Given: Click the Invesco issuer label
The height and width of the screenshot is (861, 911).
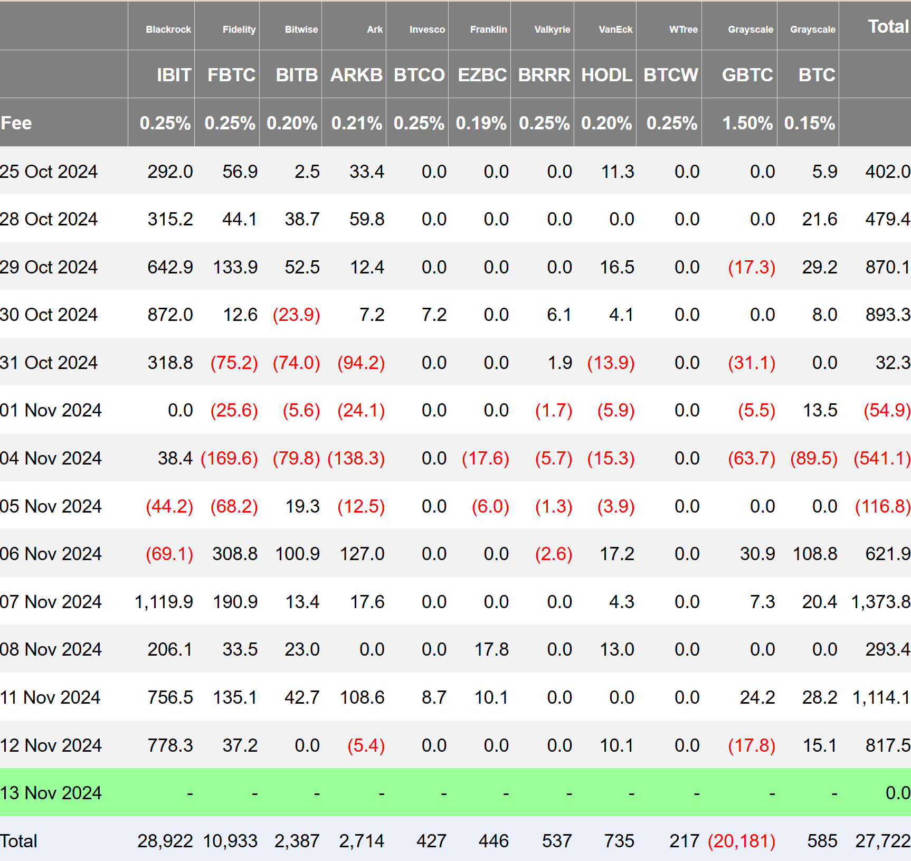Looking at the screenshot, I should tap(427, 30).
